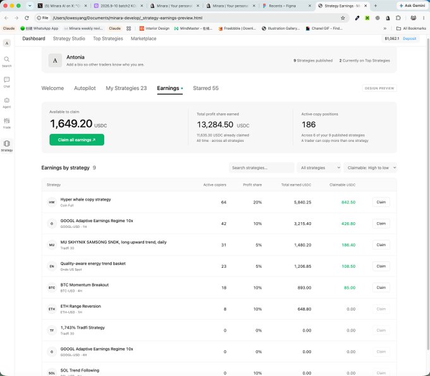Click the browser back arrow
The image size is (430, 376).
pyautogui.click(x=6, y=18)
